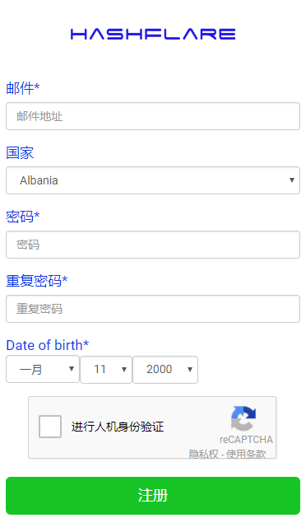Focus the 邮件地址 email input field
Viewport: 306px width, 518px height.
point(153,116)
